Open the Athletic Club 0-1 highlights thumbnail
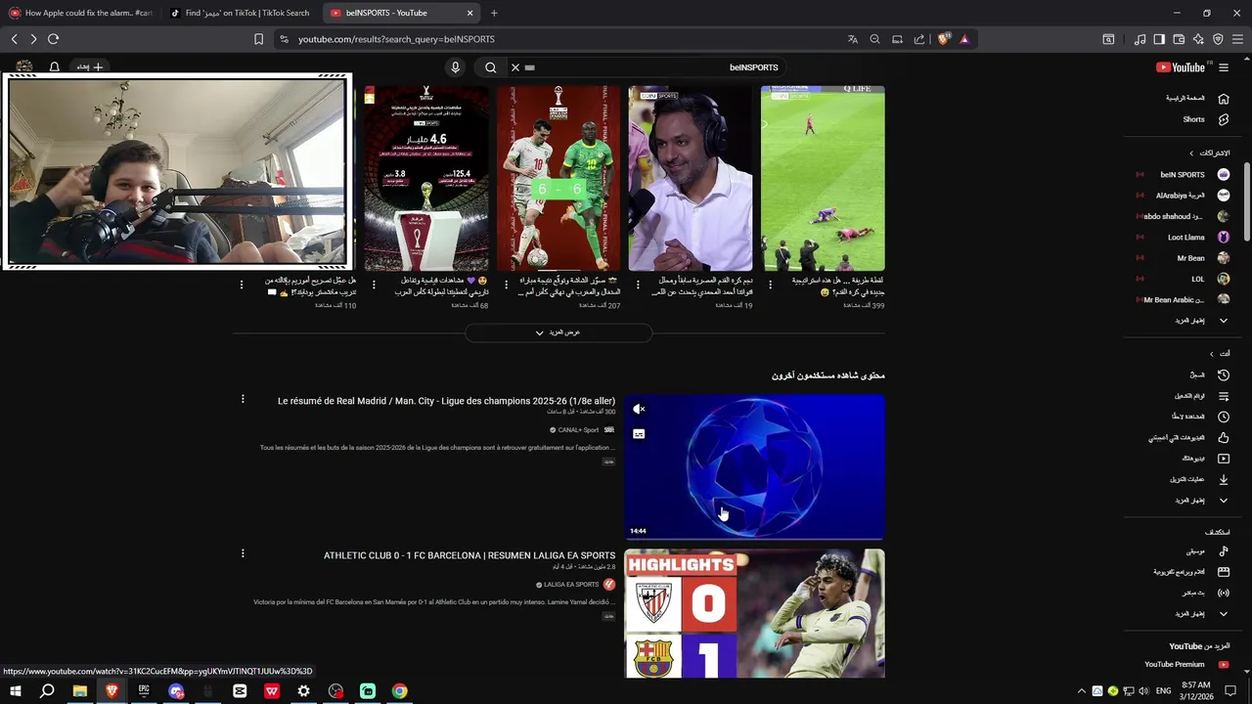Screen dimensions: 1252x704 pyautogui.click(x=754, y=613)
